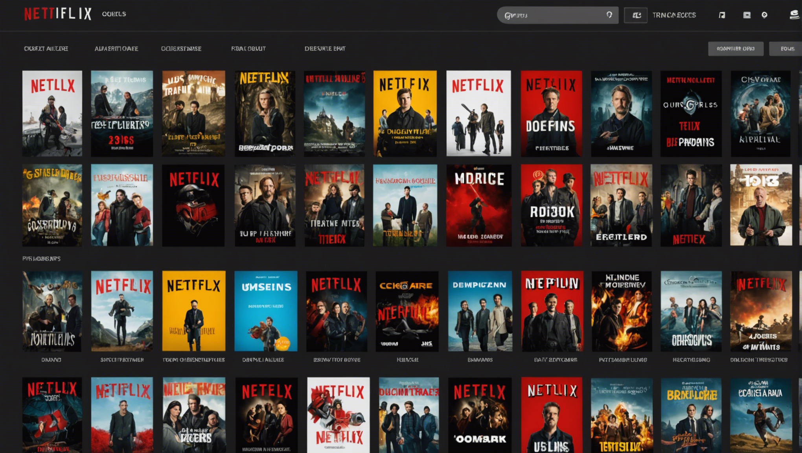
Task: Click the Netflix logo in the header
Action: (58, 14)
